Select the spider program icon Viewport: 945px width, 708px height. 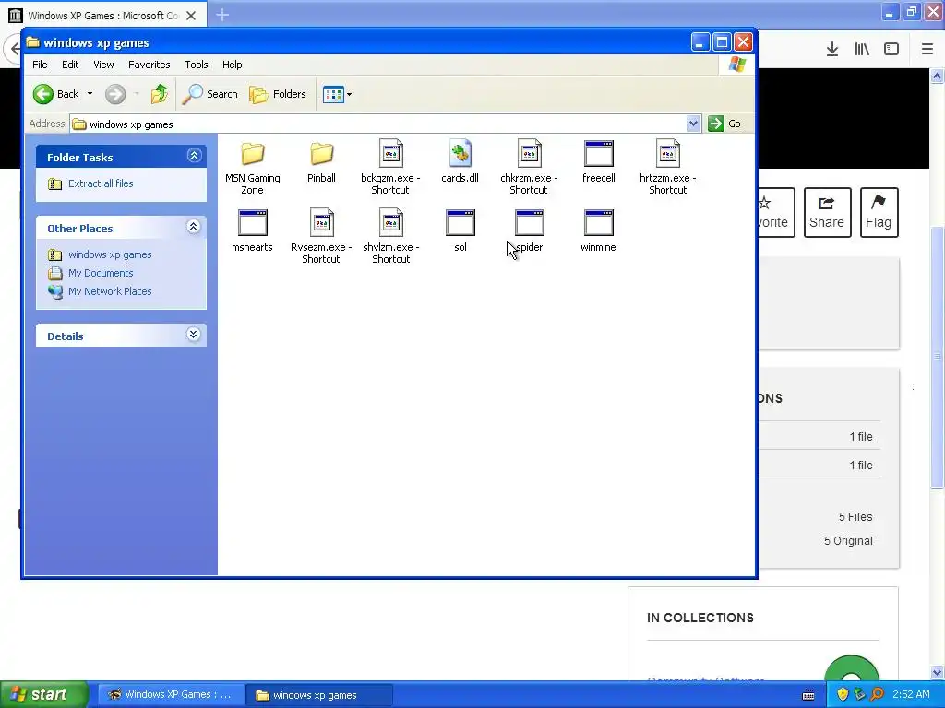pyautogui.click(x=530, y=222)
